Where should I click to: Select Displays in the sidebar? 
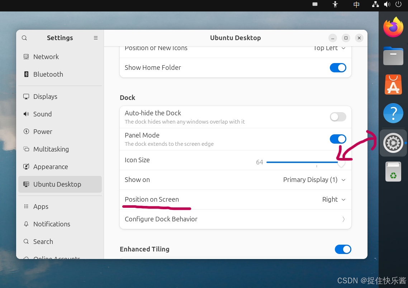tap(60, 96)
